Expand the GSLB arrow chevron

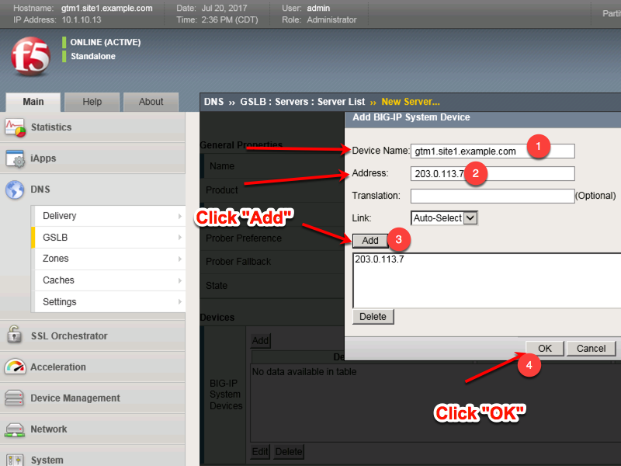180,238
